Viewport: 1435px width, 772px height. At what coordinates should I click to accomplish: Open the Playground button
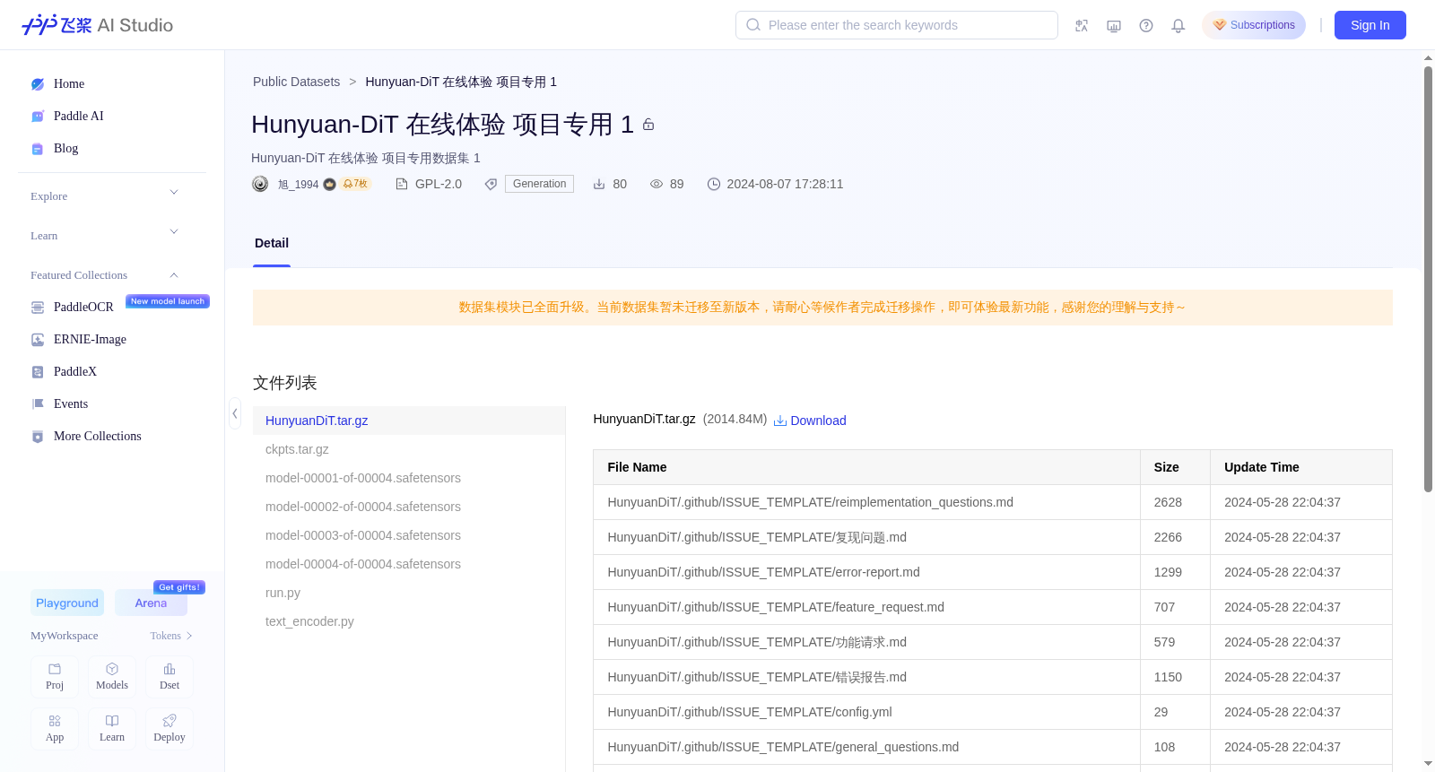coord(67,603)
